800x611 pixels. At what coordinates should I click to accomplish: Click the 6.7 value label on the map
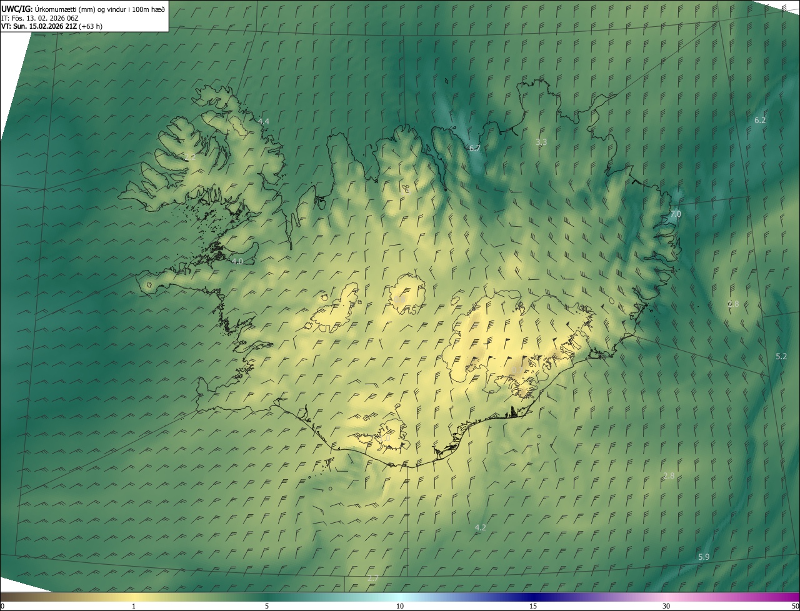click(x=474, y=148)
